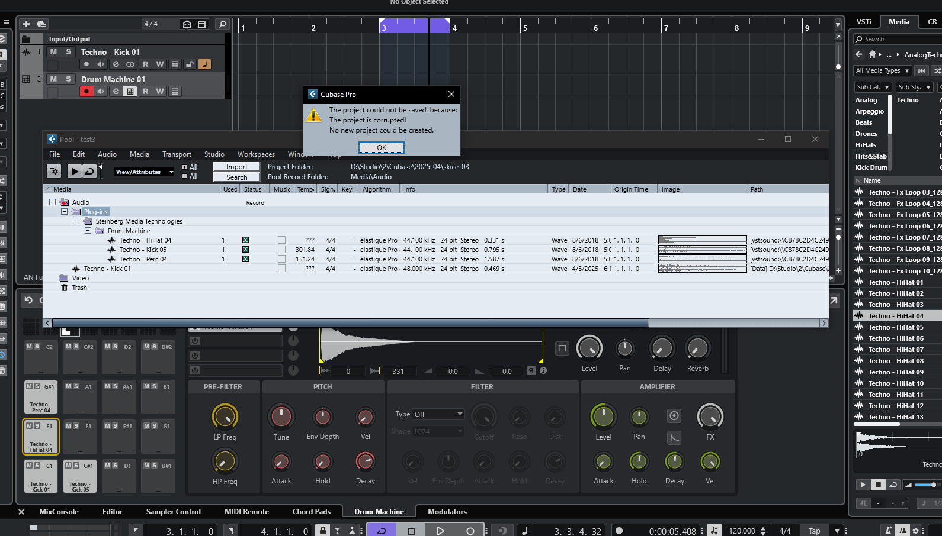Click the Import button in Pool window

(236, 167)
